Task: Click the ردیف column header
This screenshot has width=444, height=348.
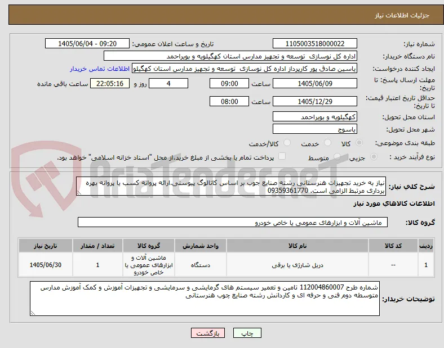Action: coord(425,246)
